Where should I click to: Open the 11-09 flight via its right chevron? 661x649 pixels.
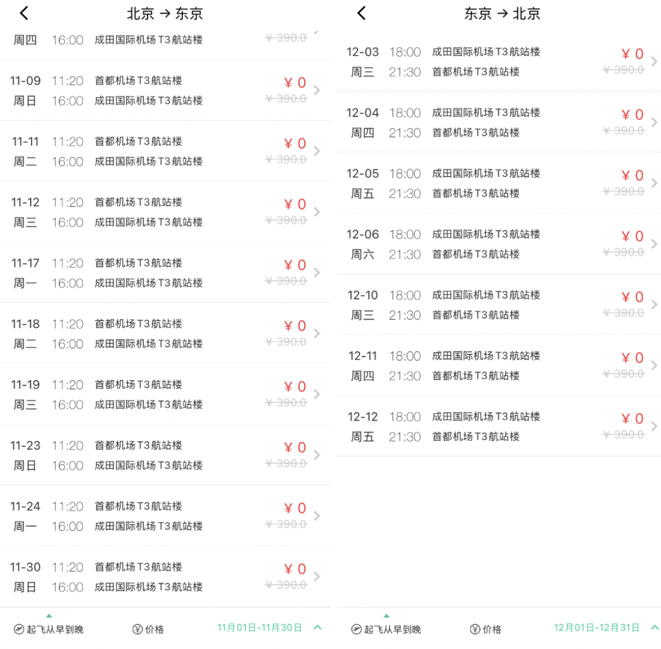tap(317, 91)
